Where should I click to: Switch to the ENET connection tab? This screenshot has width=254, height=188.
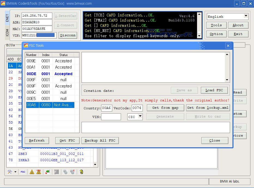[7, 18]
